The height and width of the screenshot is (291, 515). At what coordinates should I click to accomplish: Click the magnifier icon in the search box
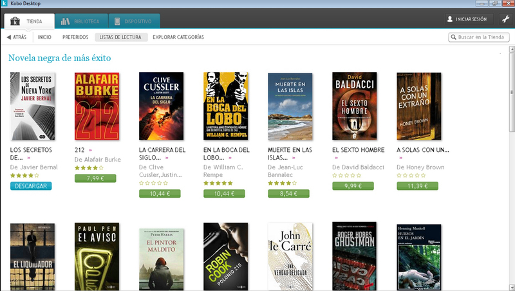pos(454,37)
